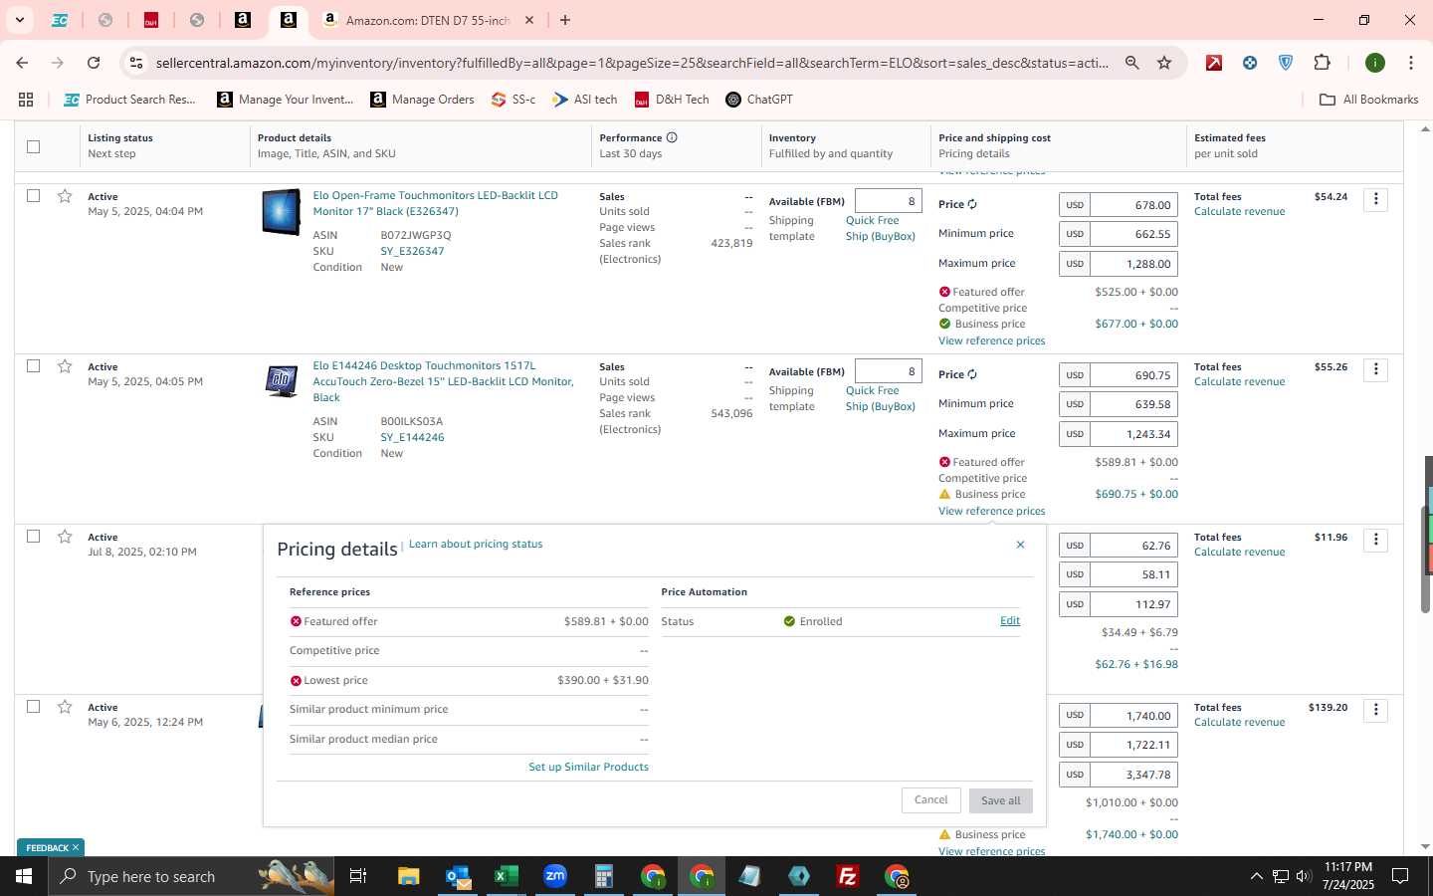View site information for sellercentral.amazon.com
This screenshot has width=1433, height=896.
point(136,63)
